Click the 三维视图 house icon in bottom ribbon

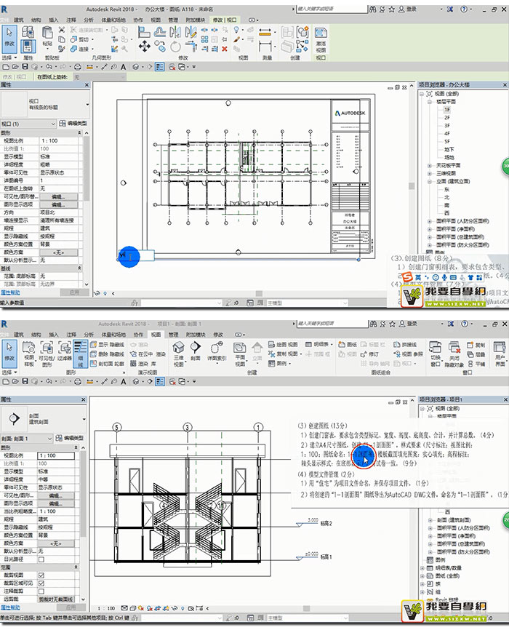[x=178, y=353]
